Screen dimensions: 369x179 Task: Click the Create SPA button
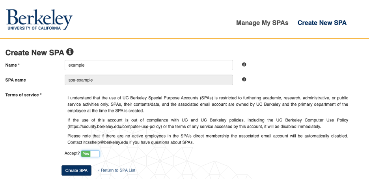coord(76,171)
